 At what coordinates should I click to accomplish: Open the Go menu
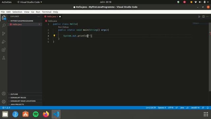33,12
